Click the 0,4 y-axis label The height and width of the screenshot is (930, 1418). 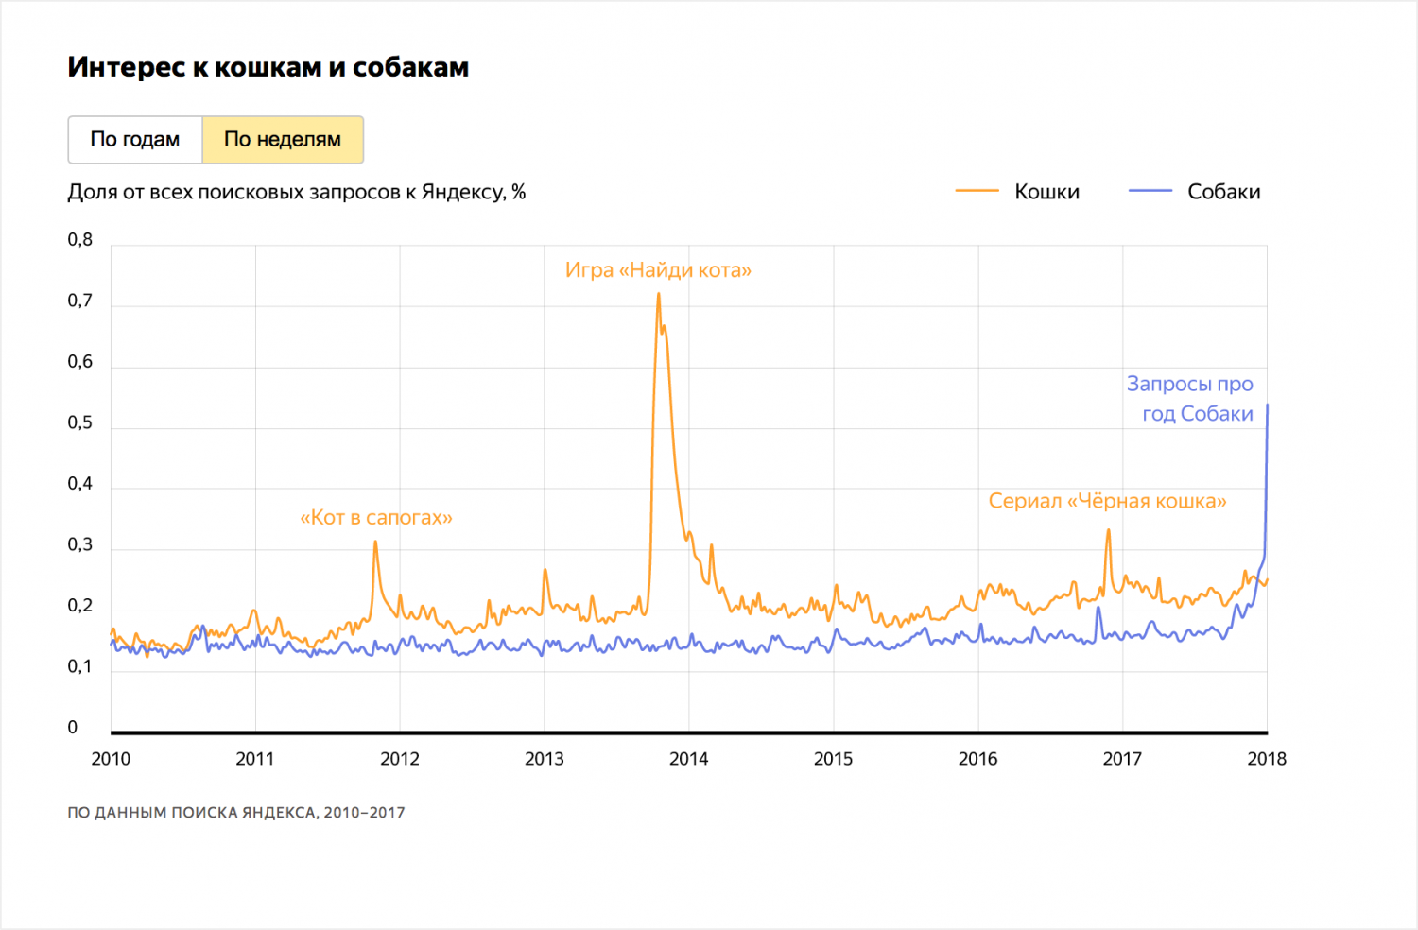click(x=80, y=484)
